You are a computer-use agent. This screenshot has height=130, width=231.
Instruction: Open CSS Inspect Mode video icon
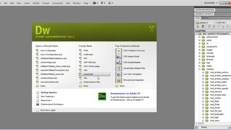[119, 57]
